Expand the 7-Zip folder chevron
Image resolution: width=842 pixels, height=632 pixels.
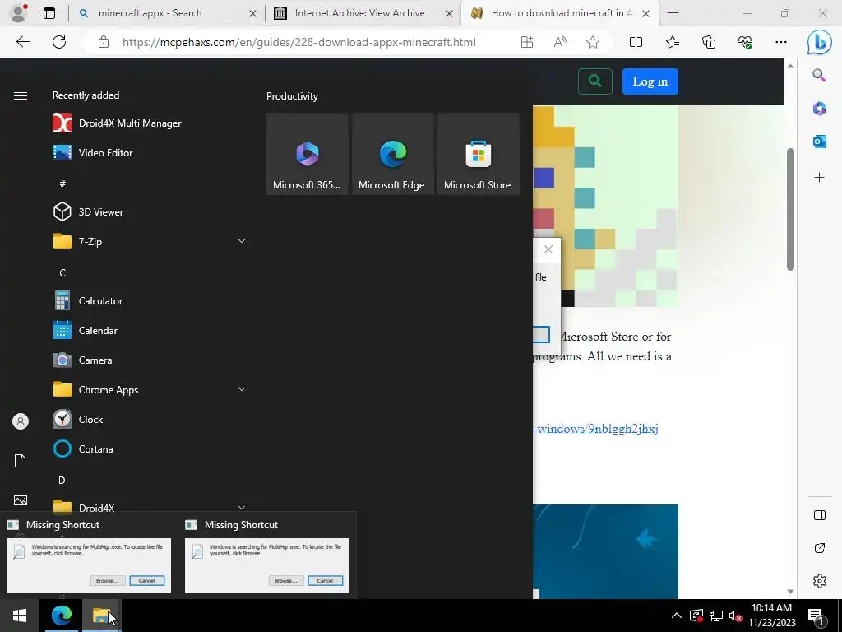(242, 241)
